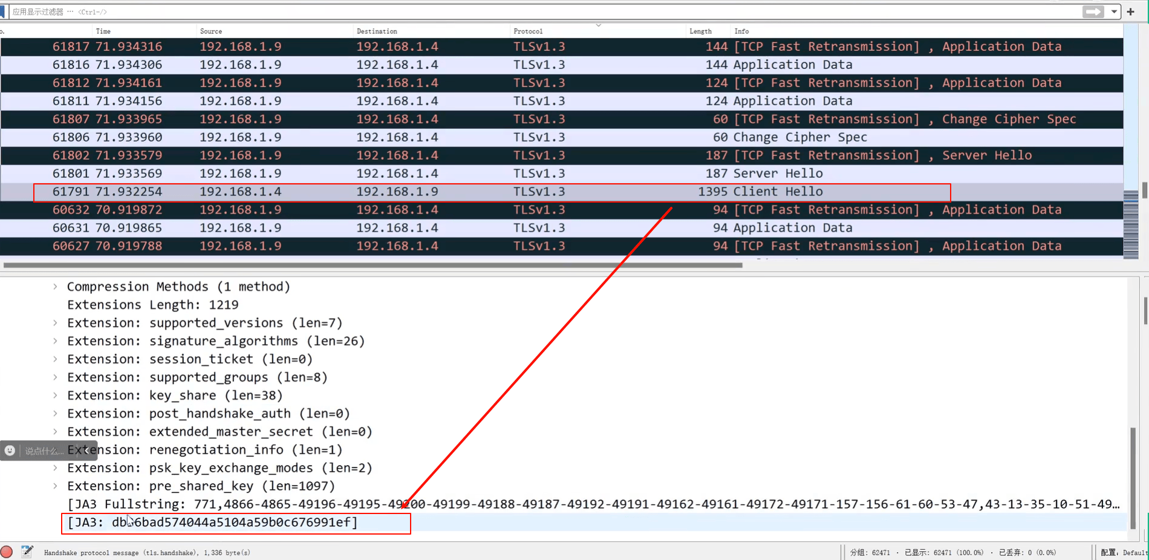This screenshot has height=560, width=1149.
Task: Expand the supported_groups extension
Action: click(55, 377)
